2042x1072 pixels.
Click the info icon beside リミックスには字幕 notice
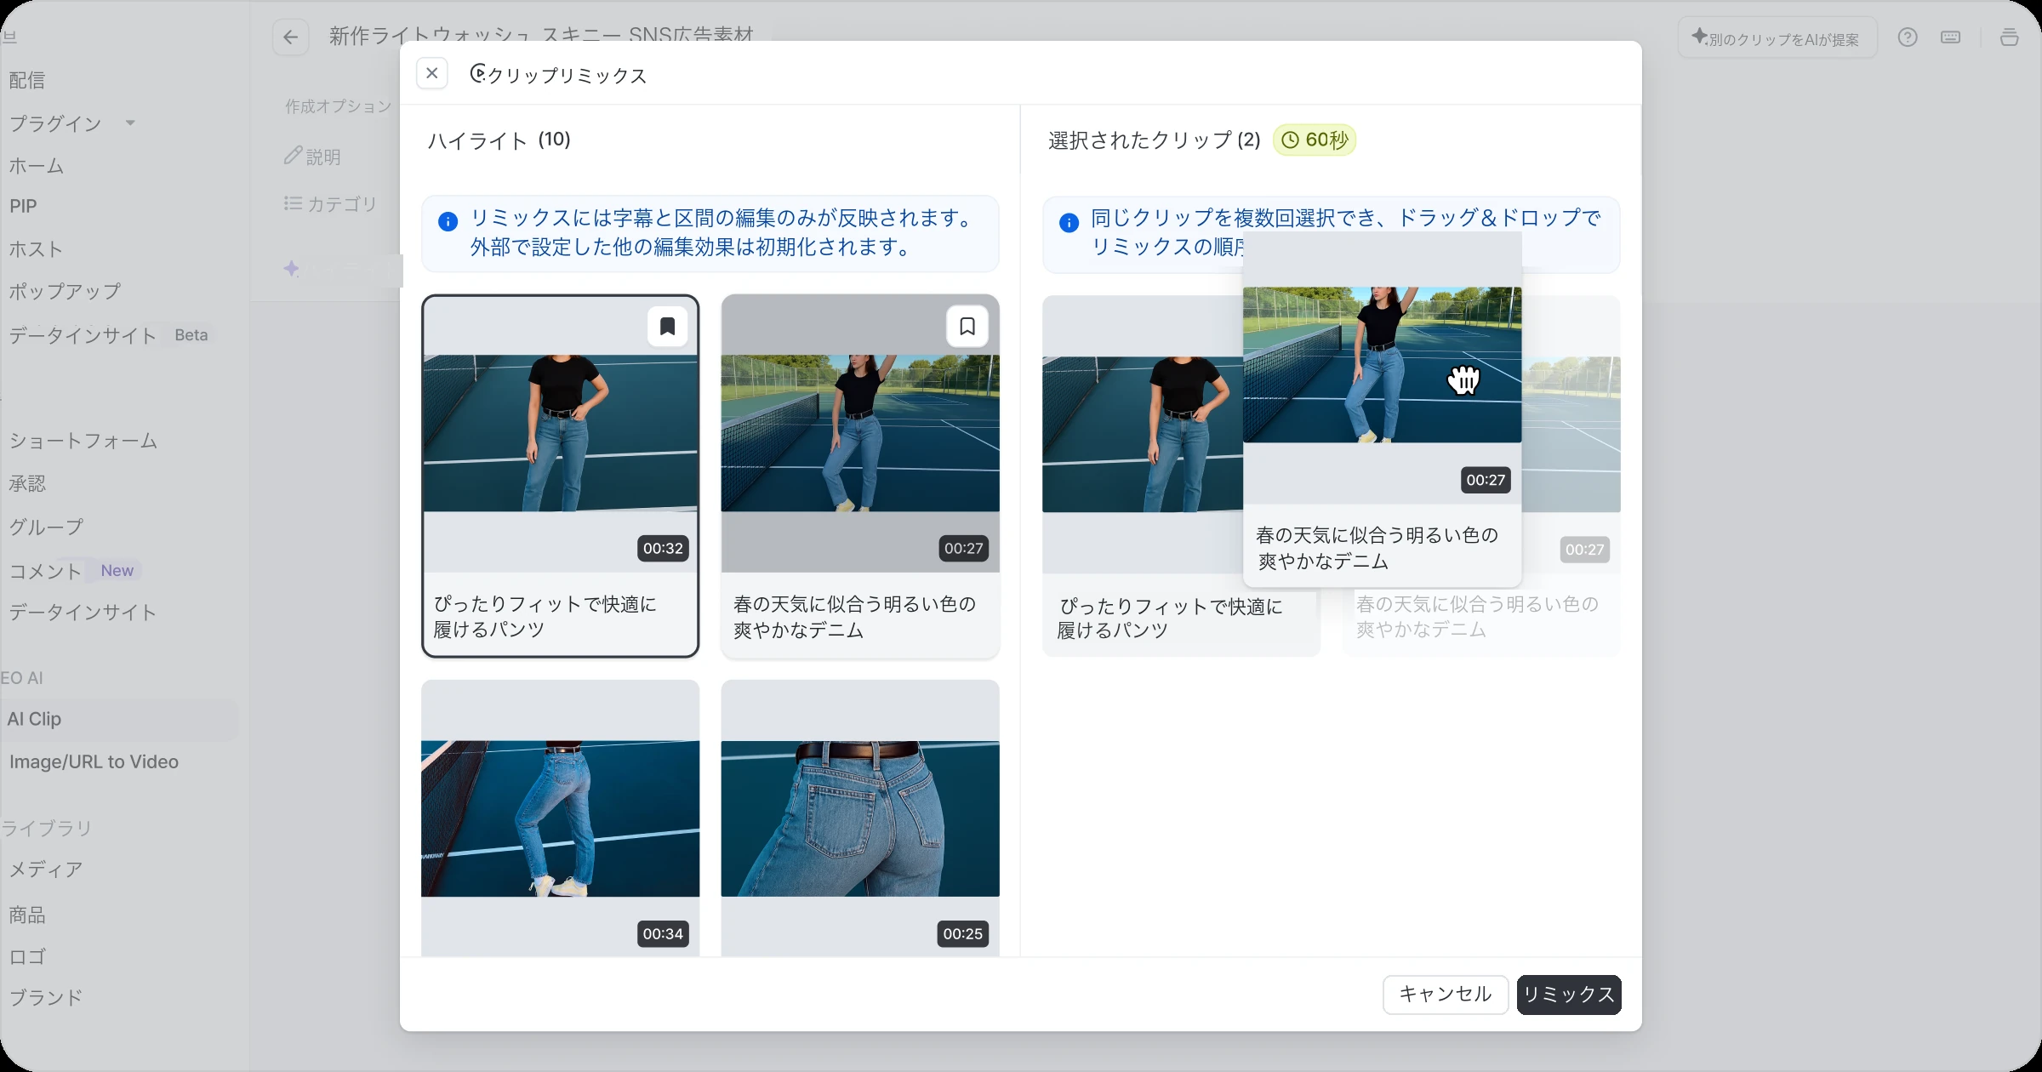(x=448, y=222)
